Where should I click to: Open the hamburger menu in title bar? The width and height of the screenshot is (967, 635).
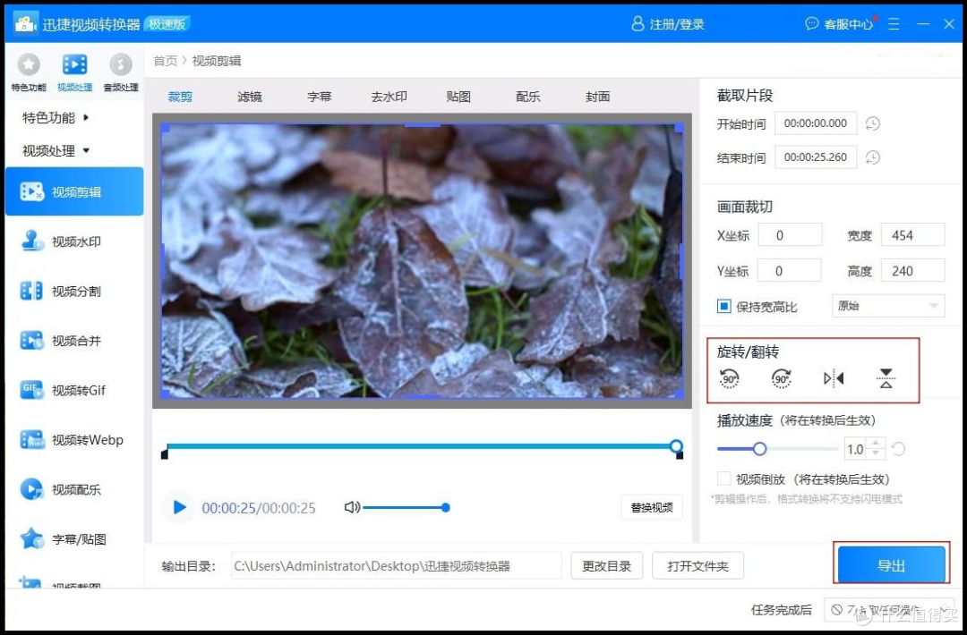894,24
